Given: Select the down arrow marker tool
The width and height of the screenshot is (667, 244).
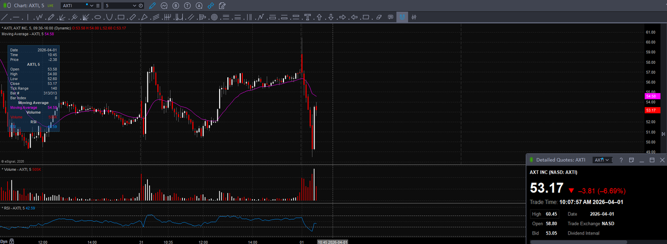Looking at the screenshot, I should pos(331,17).
